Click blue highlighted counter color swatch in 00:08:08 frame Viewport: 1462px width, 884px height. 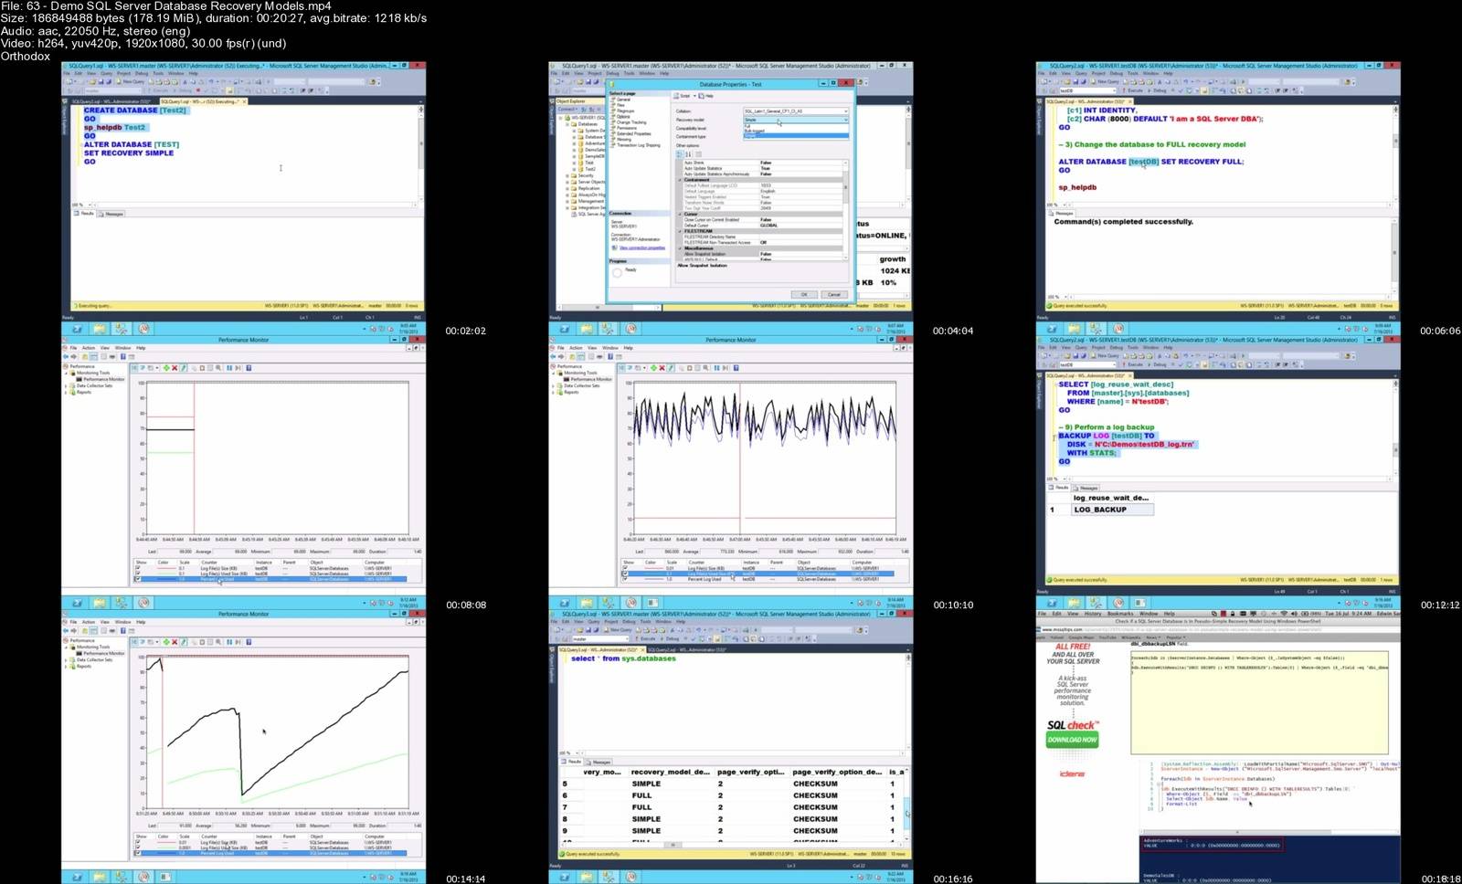click(166, 579)
